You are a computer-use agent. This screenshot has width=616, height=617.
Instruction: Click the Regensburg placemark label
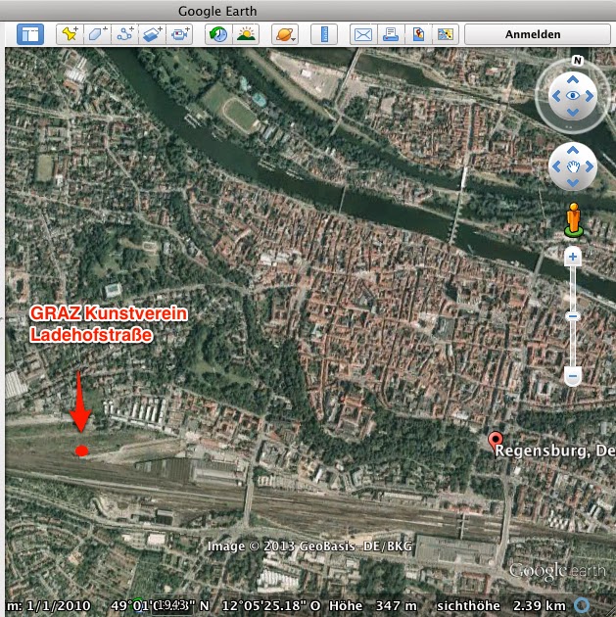tap(555, 451)
